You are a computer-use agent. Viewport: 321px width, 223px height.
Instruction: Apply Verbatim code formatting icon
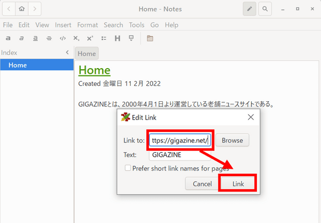(62, 38)
